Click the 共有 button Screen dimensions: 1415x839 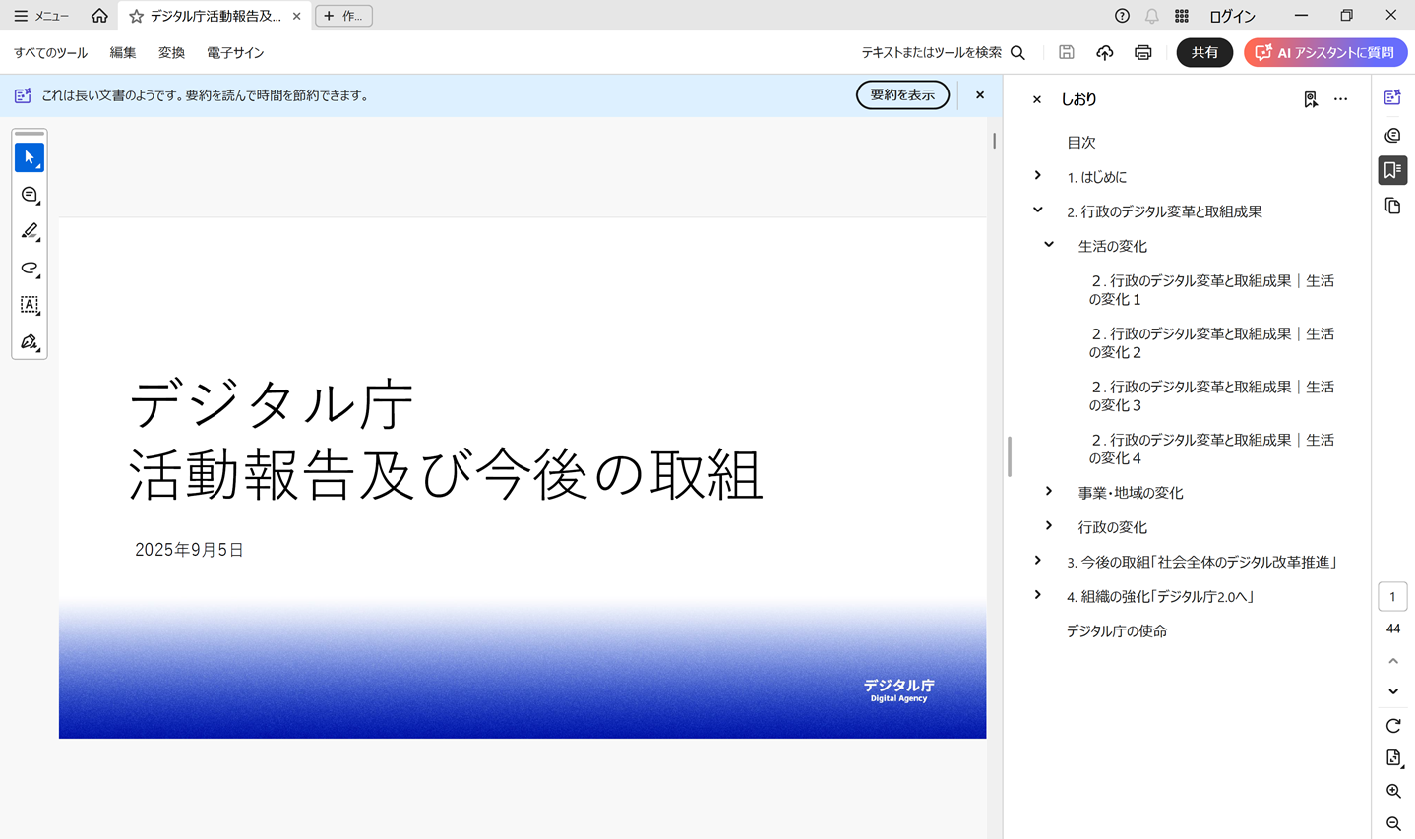pos(1204,53)
